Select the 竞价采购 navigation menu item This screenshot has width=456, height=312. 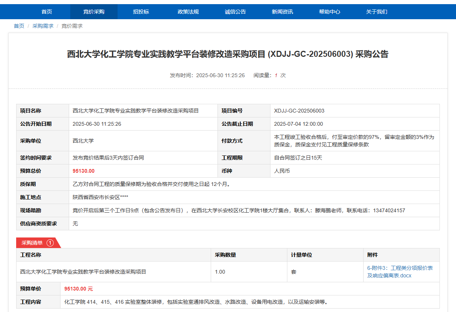pos(94,12)
